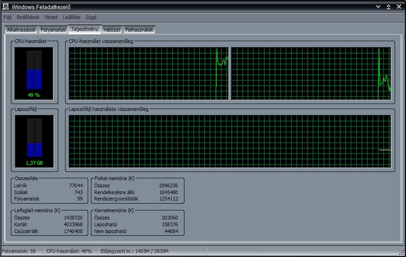Click the Korlát value 4033968
This screenshot has width=406, height=257.
pyautogui.click(x=73, y=224)
